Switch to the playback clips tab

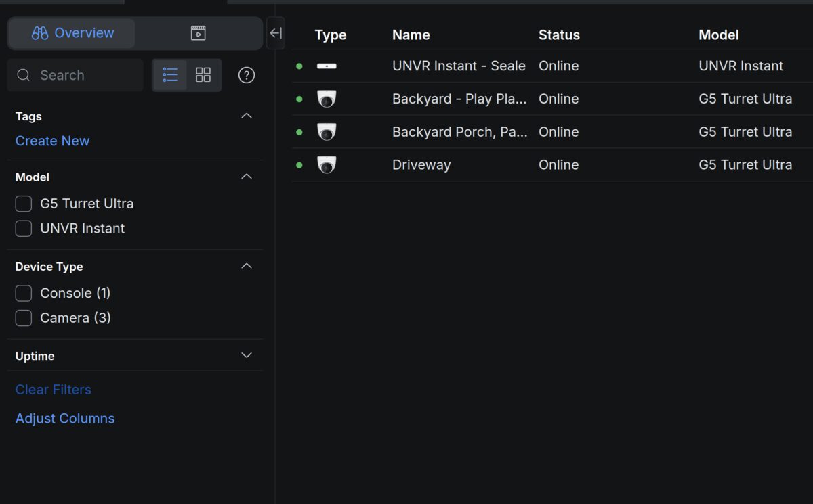(198, 33)
